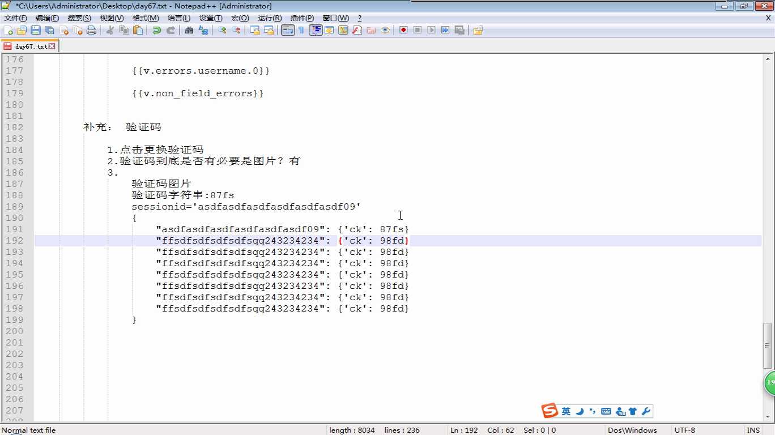The width and height of the screenshot is (775, 435).
Task: Open Sogou soft keyboard icon
Action: coord(606,411)
